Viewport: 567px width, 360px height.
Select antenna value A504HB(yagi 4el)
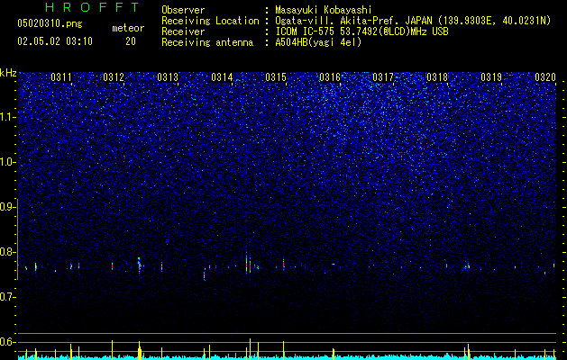click(318, 42)
